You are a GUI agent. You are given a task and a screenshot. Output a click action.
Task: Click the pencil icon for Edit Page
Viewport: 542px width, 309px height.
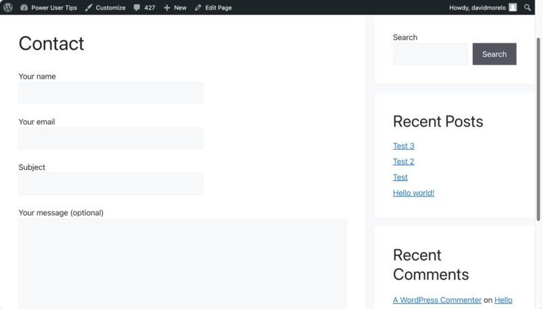pos(198,7)
